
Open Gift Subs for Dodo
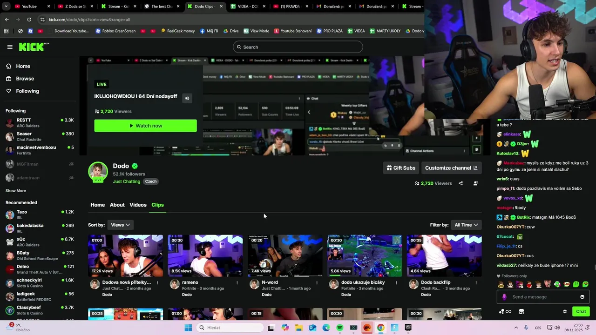pos(401,168)
